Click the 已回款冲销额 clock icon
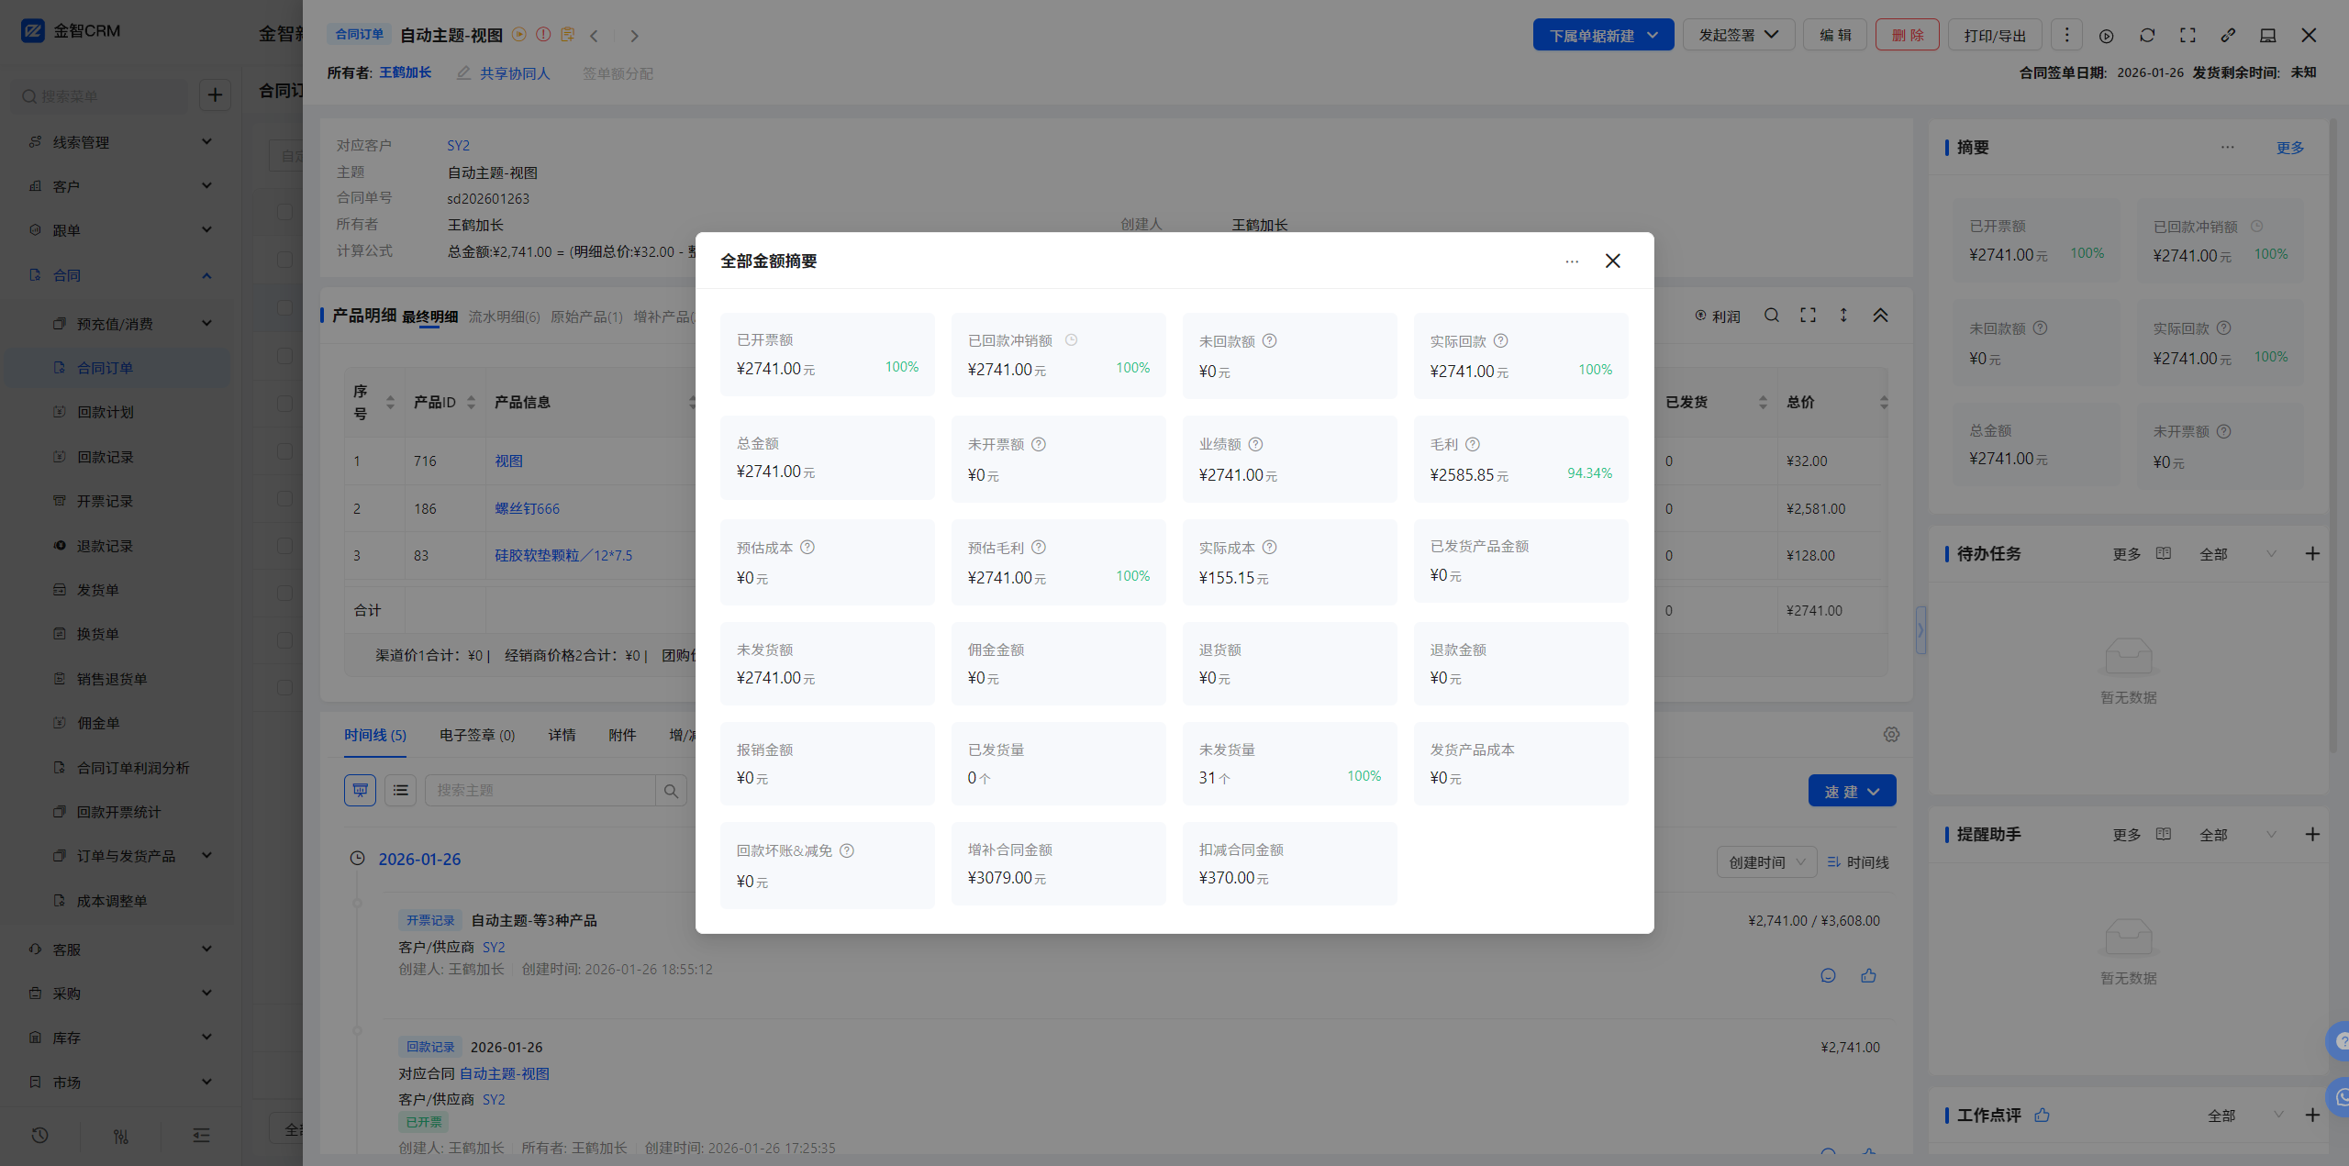The image size is (2349, 1166). click(1071, 340)
